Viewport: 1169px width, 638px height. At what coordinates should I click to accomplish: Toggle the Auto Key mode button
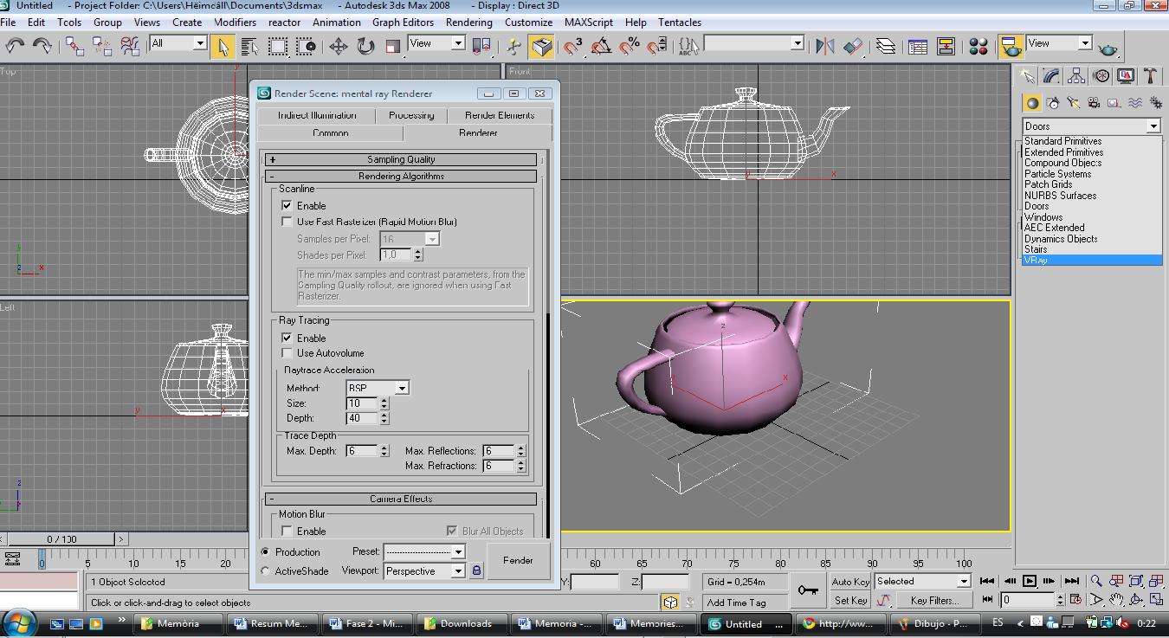[850, 582]
